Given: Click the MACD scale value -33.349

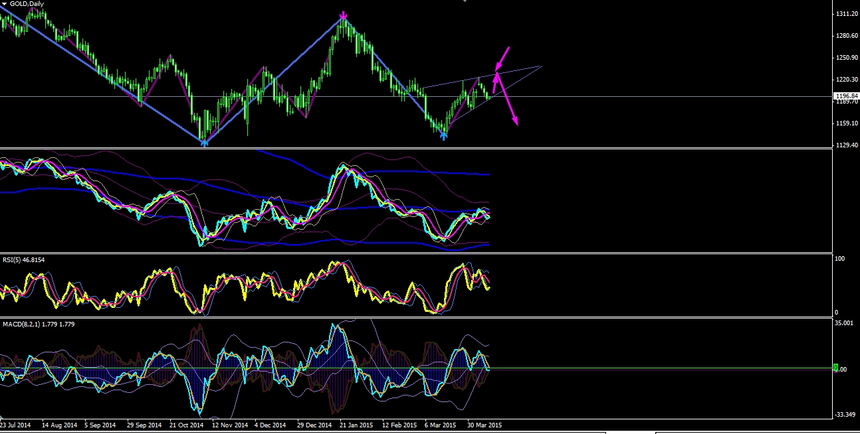Looking at the screenshot, I should click(844, 415).
